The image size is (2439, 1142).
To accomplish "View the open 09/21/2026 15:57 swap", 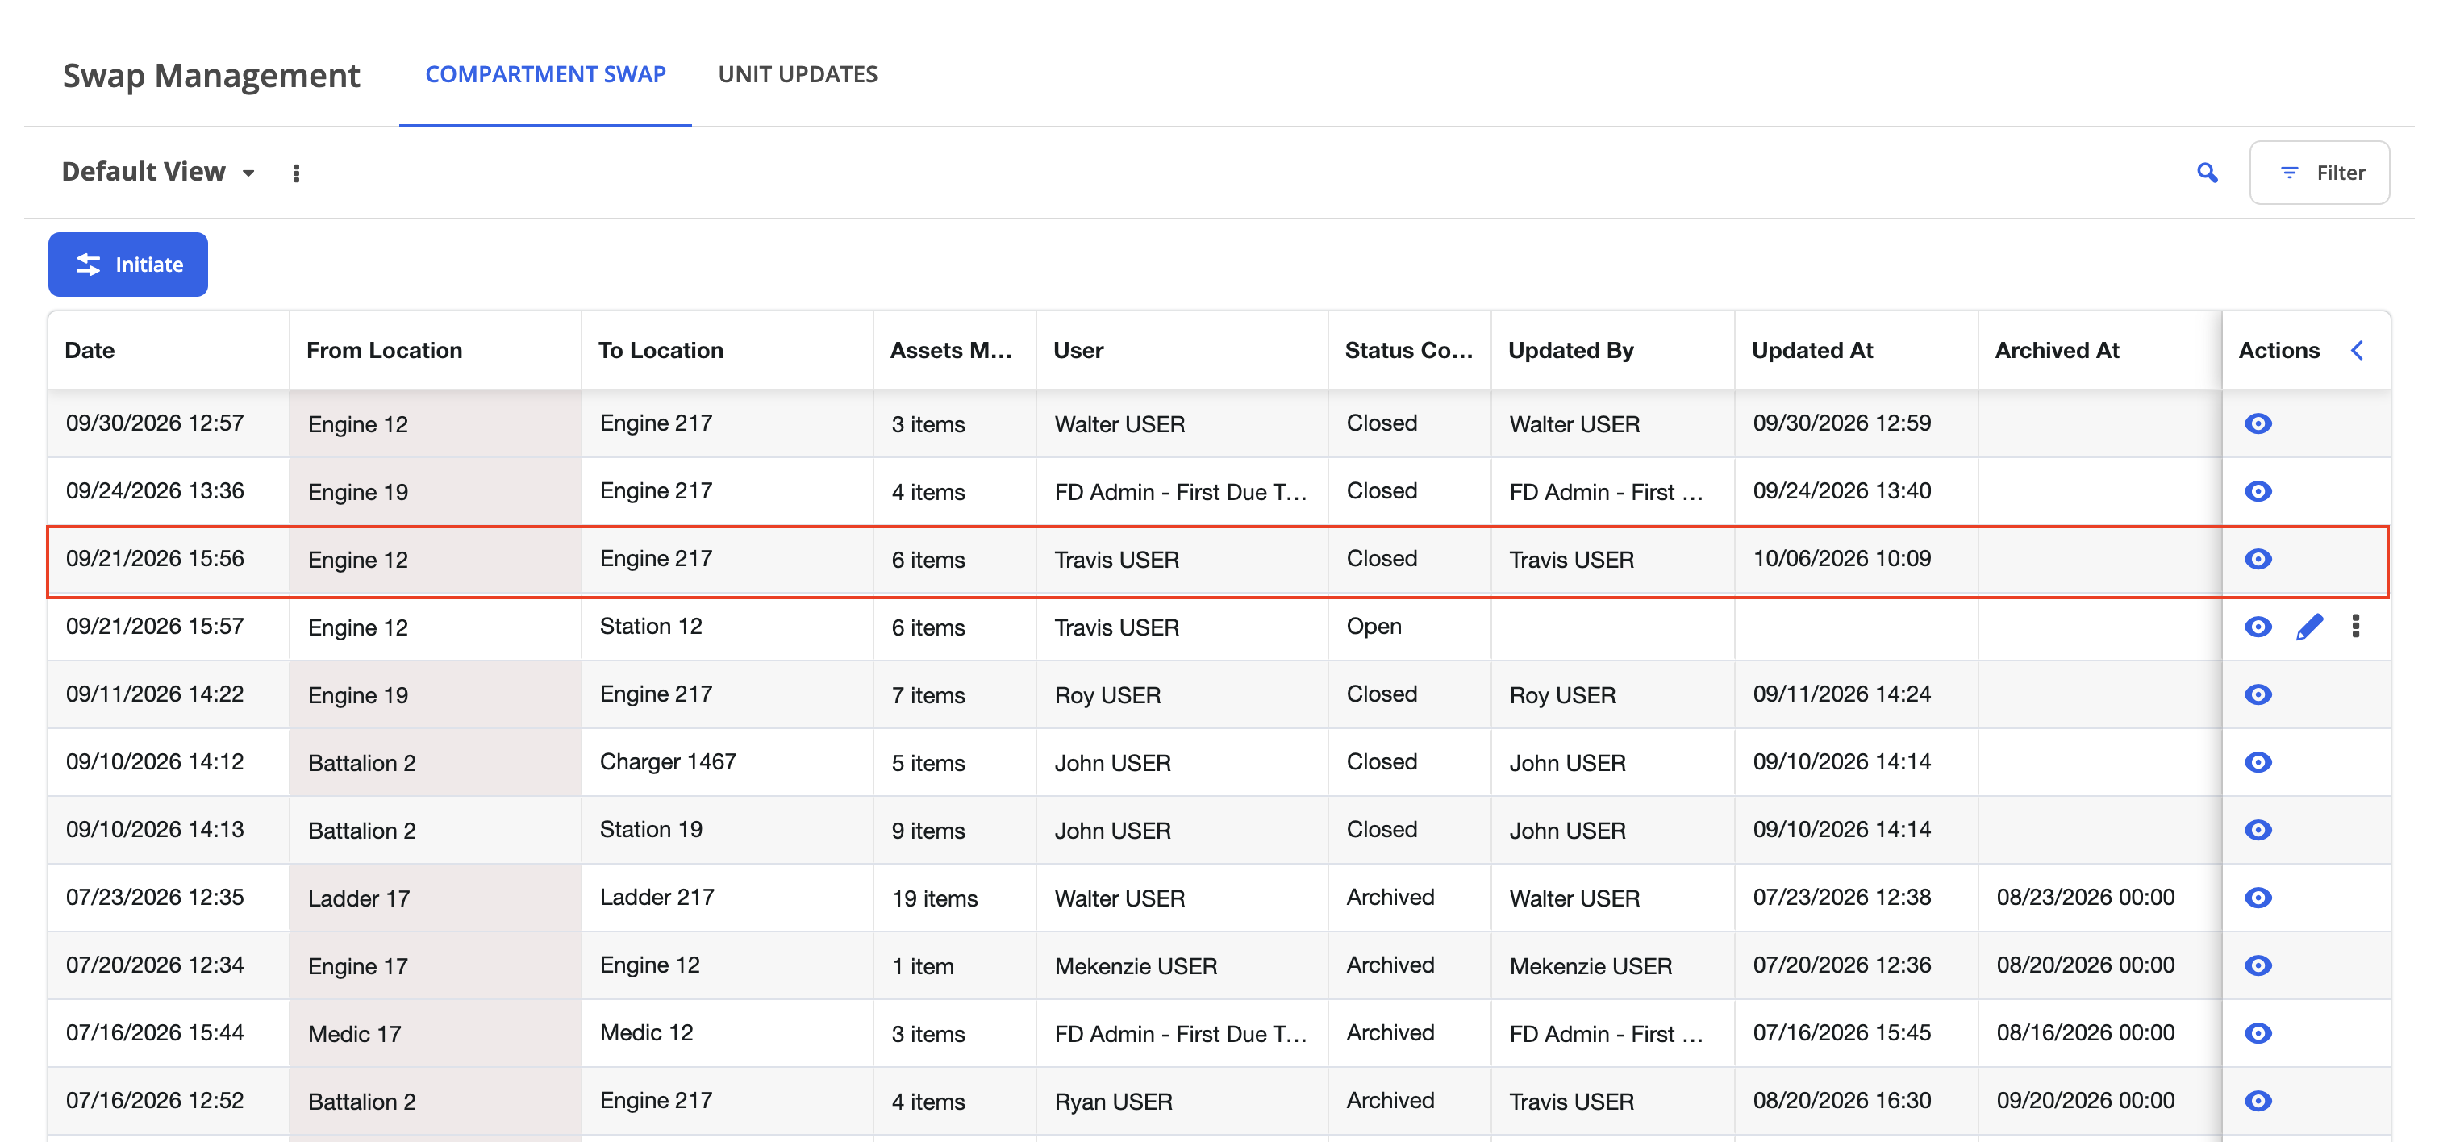I will tap(2258, 626).
